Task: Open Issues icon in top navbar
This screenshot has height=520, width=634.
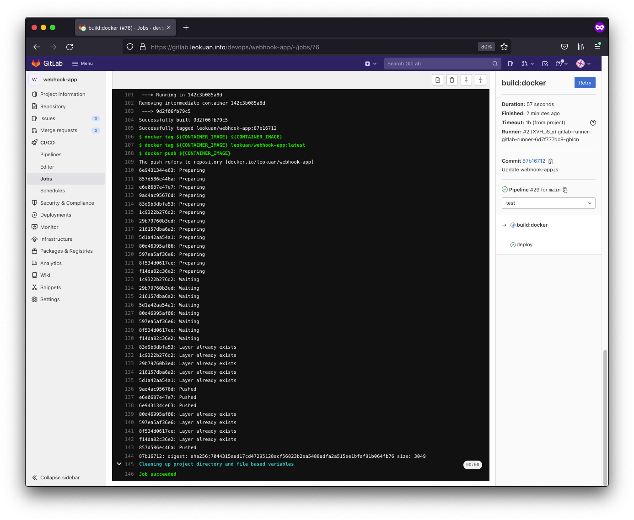Action: coord(510,64)
